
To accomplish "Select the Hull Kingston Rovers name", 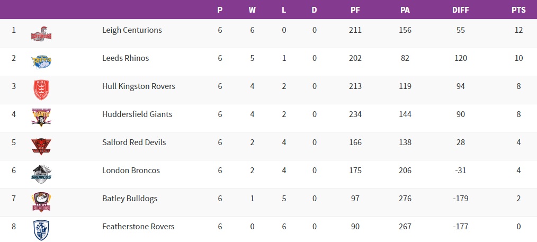I will click(139, 86).
